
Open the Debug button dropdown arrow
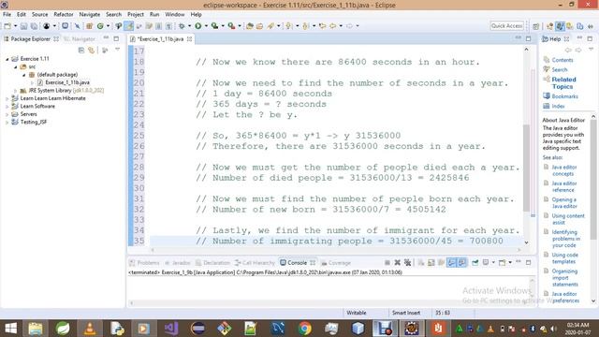pyautogui.click(x=189, y=26)
